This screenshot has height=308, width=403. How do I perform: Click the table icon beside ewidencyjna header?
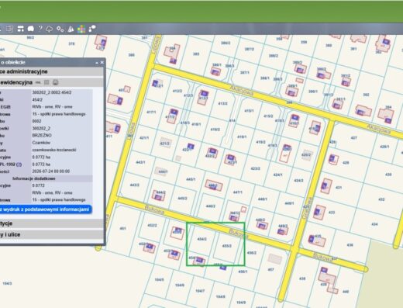46,82
